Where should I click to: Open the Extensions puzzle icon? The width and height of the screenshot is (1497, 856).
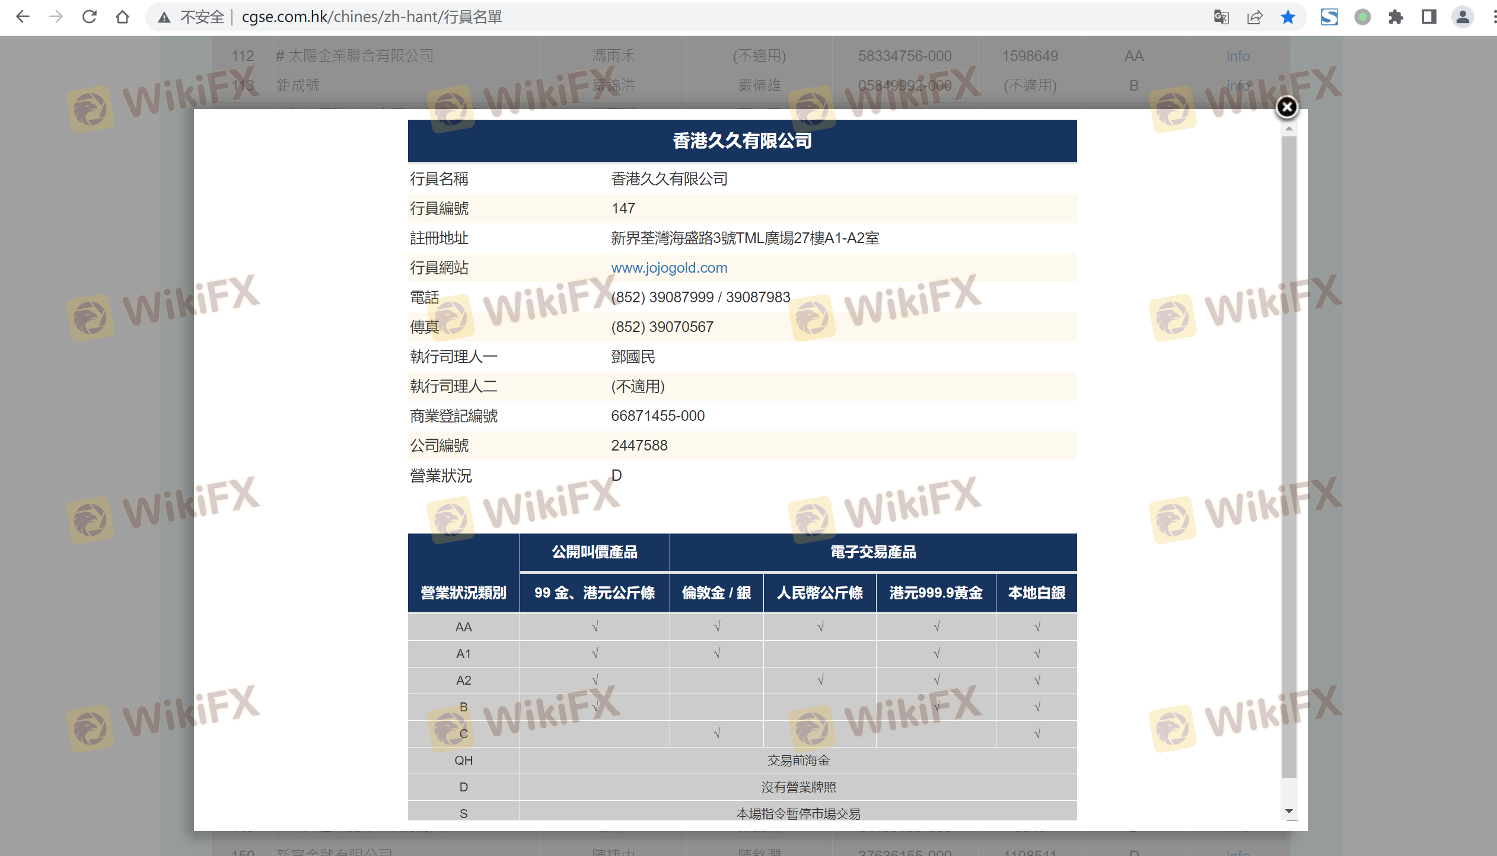coord(1396,17)
